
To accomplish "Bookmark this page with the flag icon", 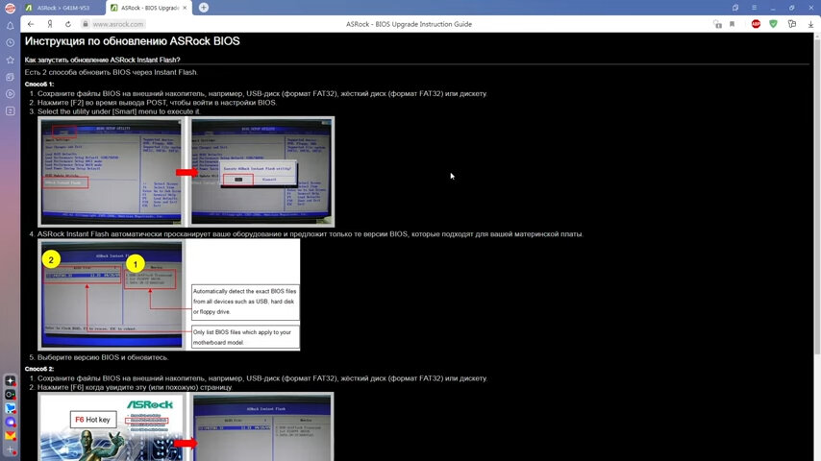I will point(732,24).
